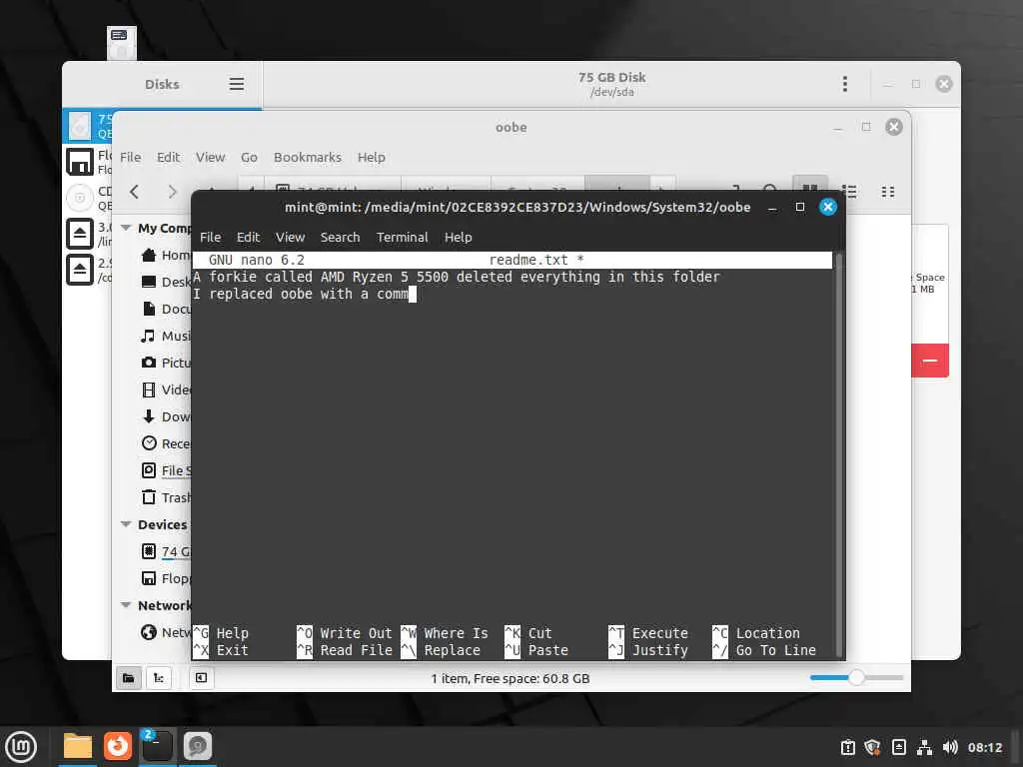The width and height of the screenshot is (1023, 767).
Task: Go forward in the oobe file manager
Action: [x=172, y=192]
